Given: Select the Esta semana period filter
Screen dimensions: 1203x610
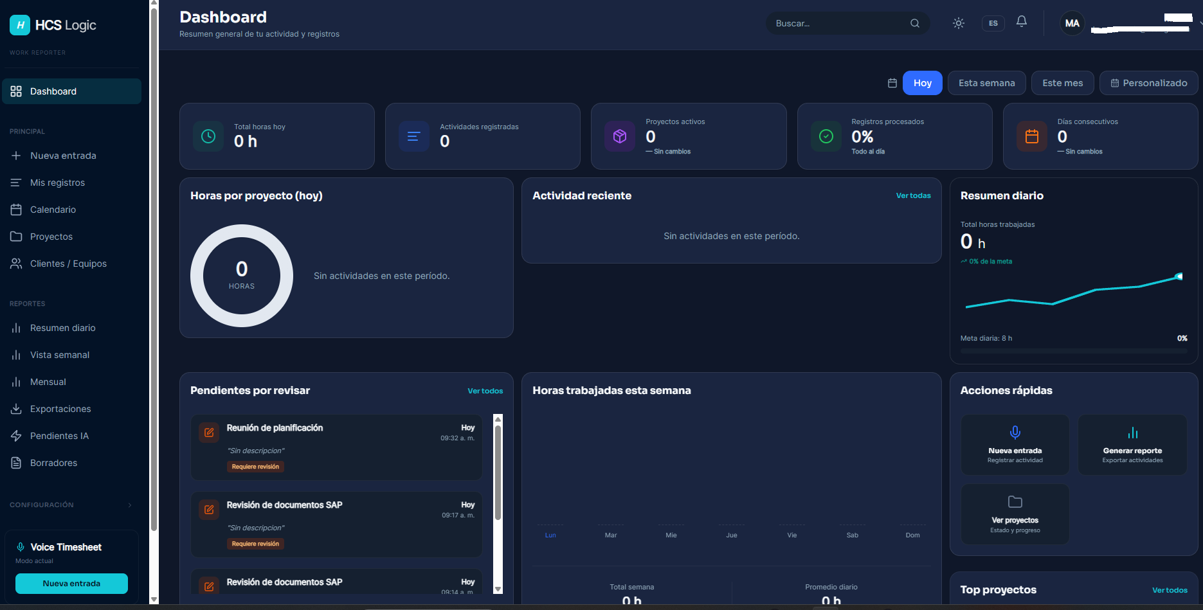Looking at the screenshot, I should (x=986, y=83).
